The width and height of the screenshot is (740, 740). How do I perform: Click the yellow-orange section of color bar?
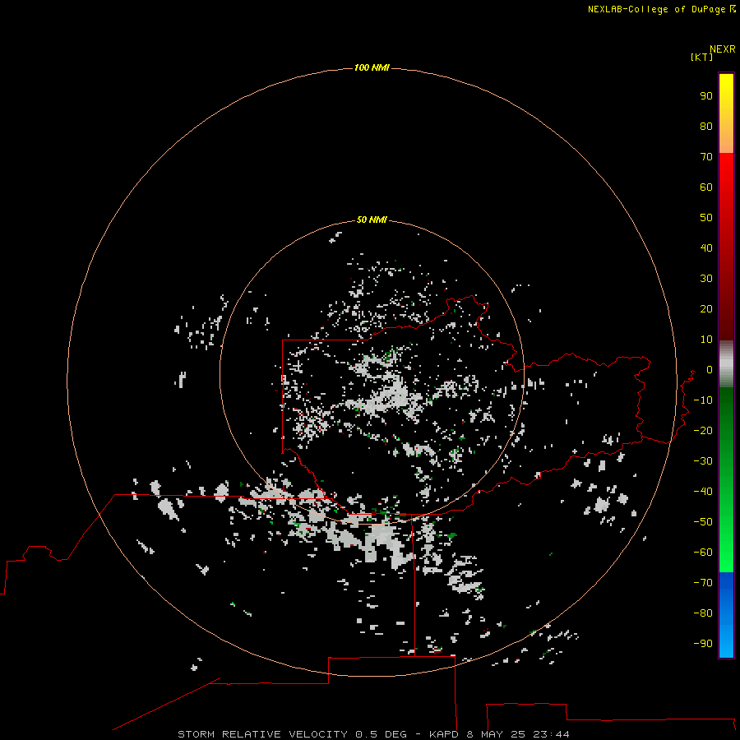coord(726,113)
